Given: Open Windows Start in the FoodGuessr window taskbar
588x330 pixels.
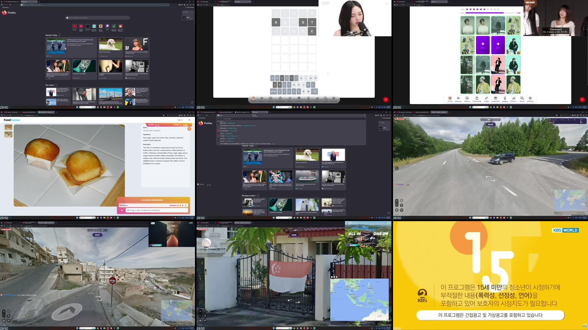Looking at the screenshot, I should pos(77,218).
